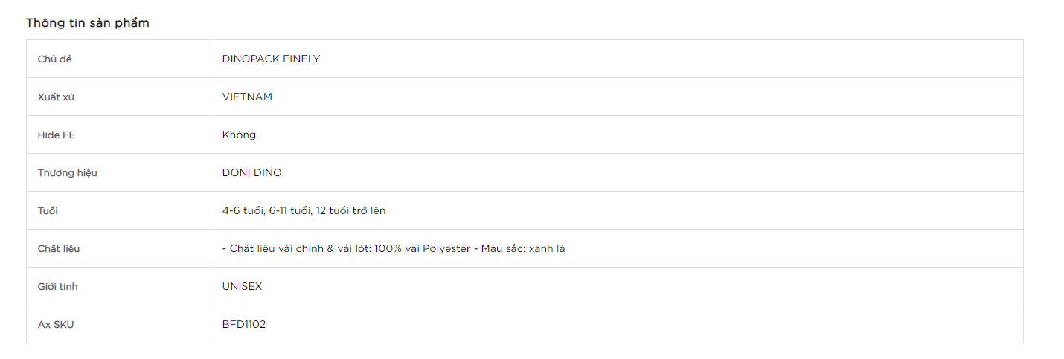This screenshot has height=359, width=1064.
Task: Select the 'DINOPACK FINELY' value text
Action: [271, 59]
